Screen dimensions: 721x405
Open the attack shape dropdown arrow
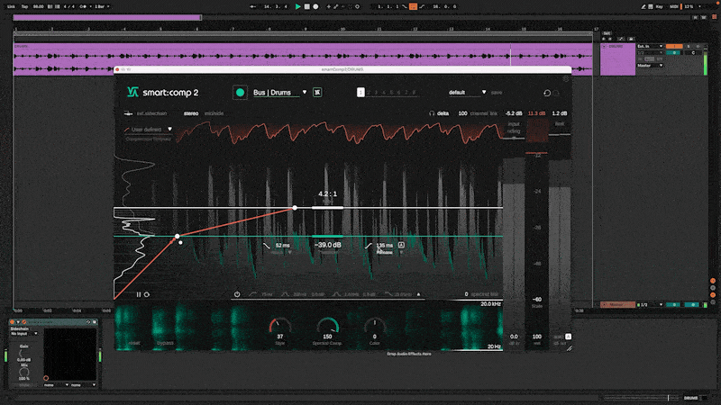289,253
